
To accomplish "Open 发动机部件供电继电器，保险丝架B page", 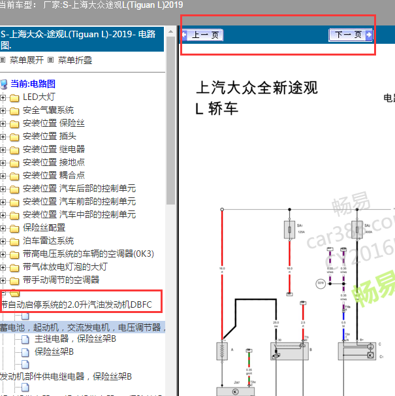I will 66,376.
